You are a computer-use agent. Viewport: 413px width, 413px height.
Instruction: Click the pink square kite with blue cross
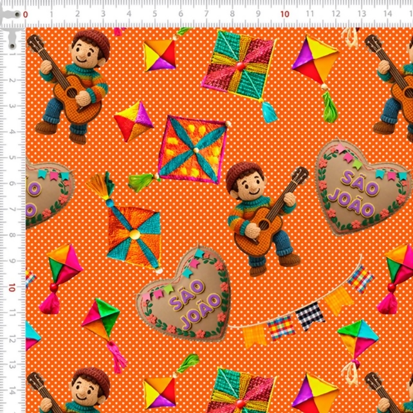pos(192,149)
